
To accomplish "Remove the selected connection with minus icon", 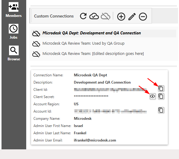I will pyautogui.click(x=143, y=17).
